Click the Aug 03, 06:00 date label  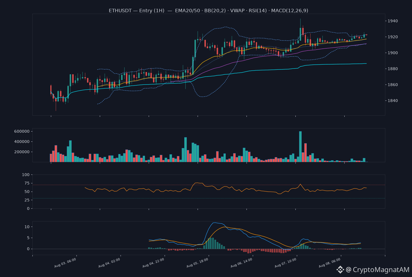(x=65, y=263)
